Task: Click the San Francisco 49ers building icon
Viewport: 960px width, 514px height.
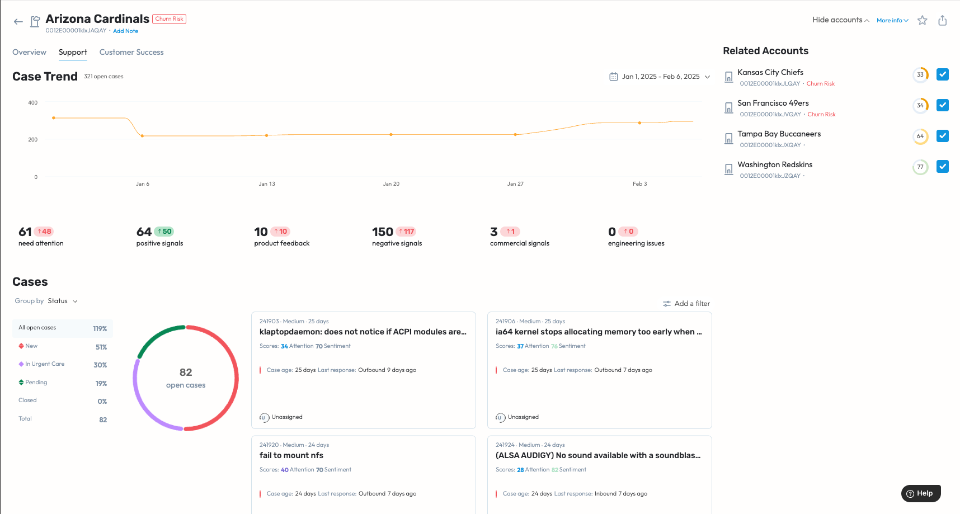Action: (x=728, y=108)
